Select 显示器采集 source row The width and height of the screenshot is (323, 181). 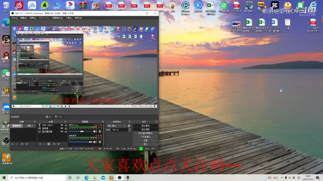52,132
